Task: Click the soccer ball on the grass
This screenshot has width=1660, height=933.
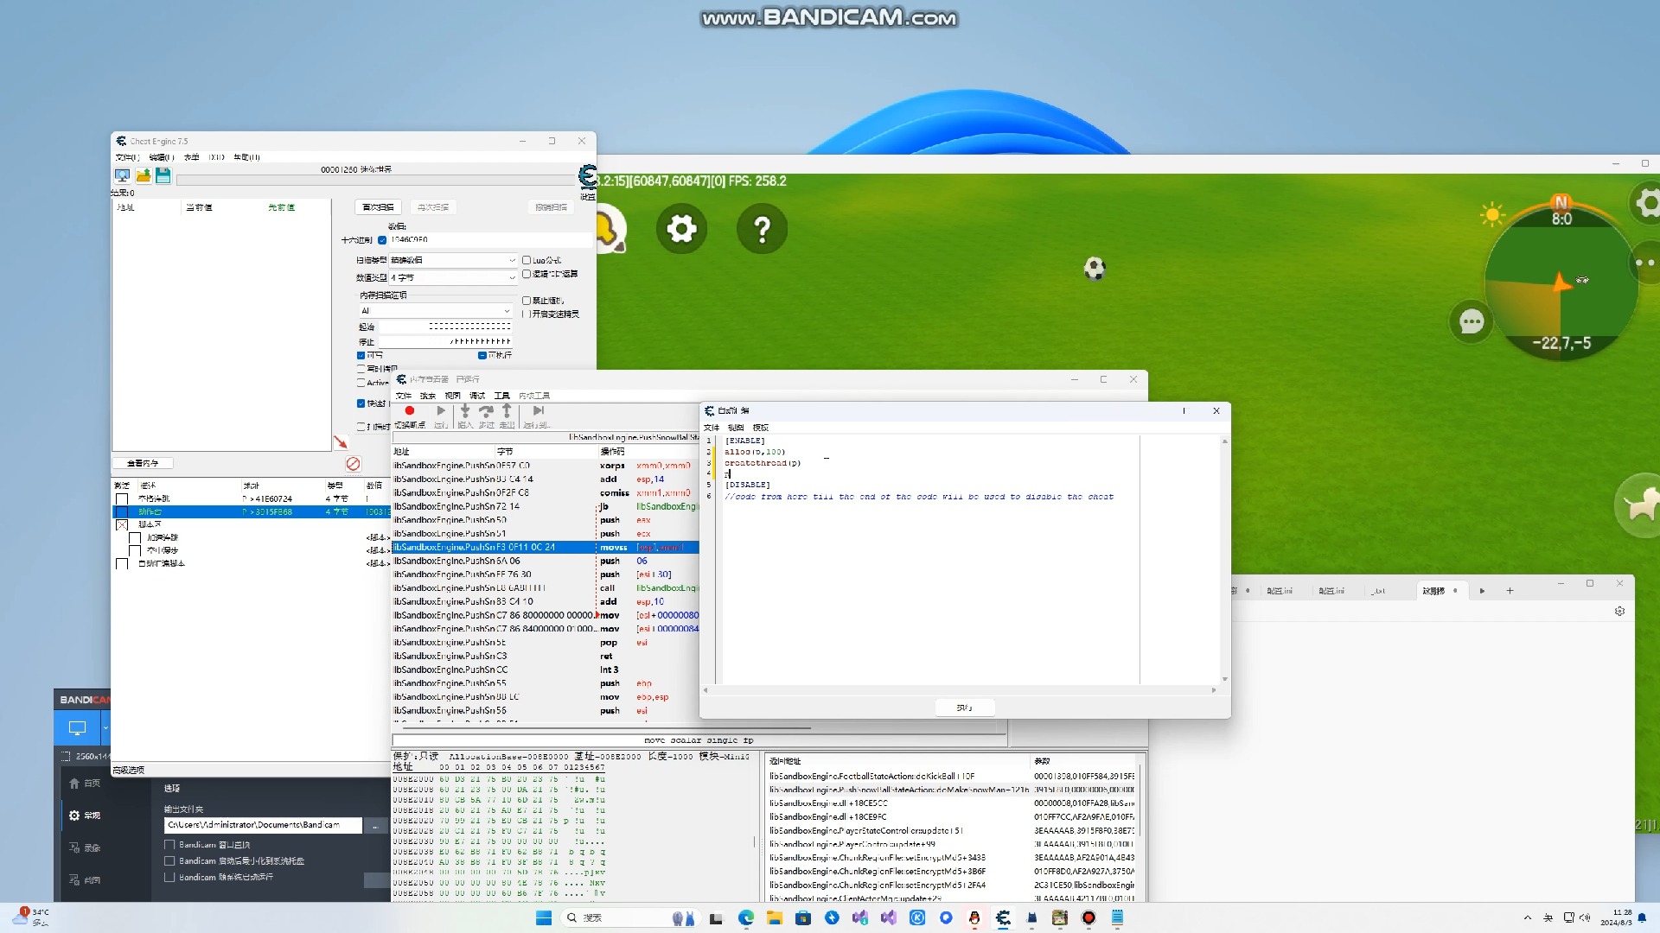Action: [1095, 269]
